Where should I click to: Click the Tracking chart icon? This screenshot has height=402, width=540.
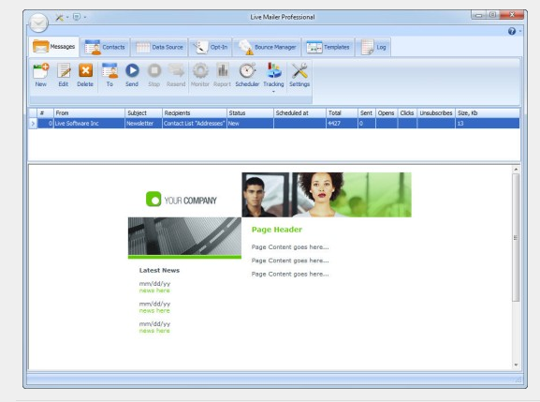click(274, 70)
